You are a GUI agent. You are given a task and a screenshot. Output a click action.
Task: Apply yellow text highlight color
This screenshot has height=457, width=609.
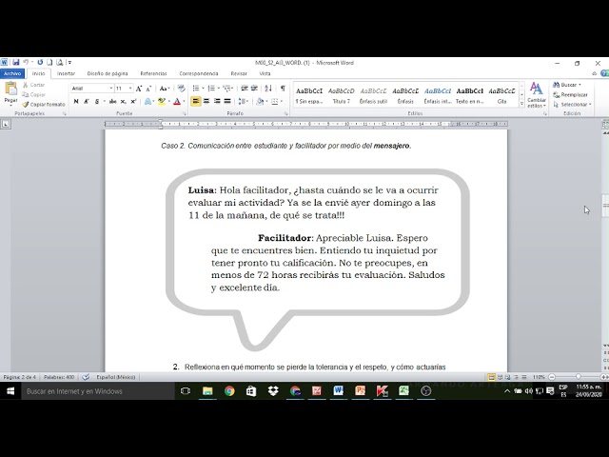(x=161, y=102)
